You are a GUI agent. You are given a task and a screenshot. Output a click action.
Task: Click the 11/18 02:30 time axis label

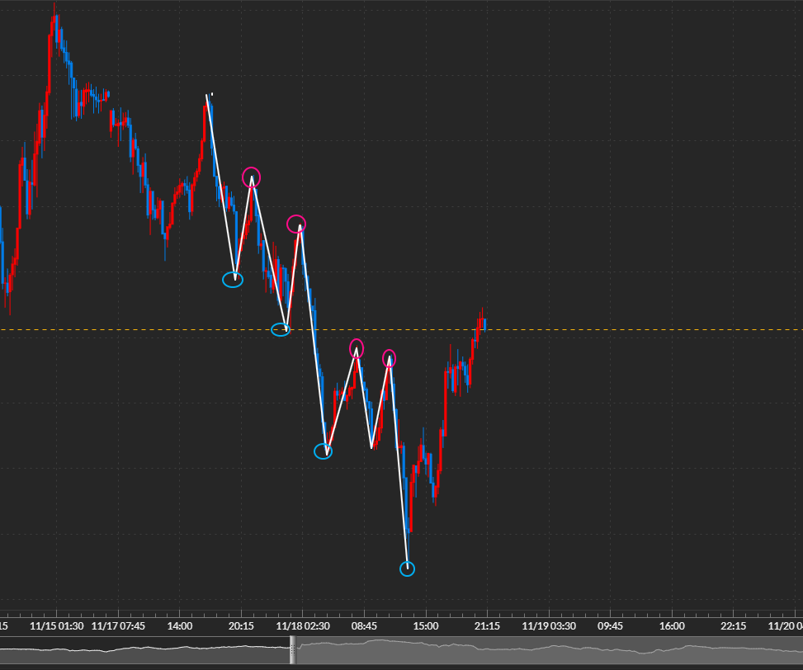pos(303,626)
